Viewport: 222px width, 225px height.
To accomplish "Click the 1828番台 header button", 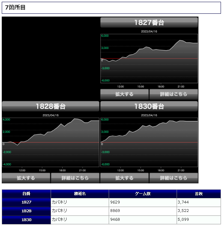I will click(51, 107).
